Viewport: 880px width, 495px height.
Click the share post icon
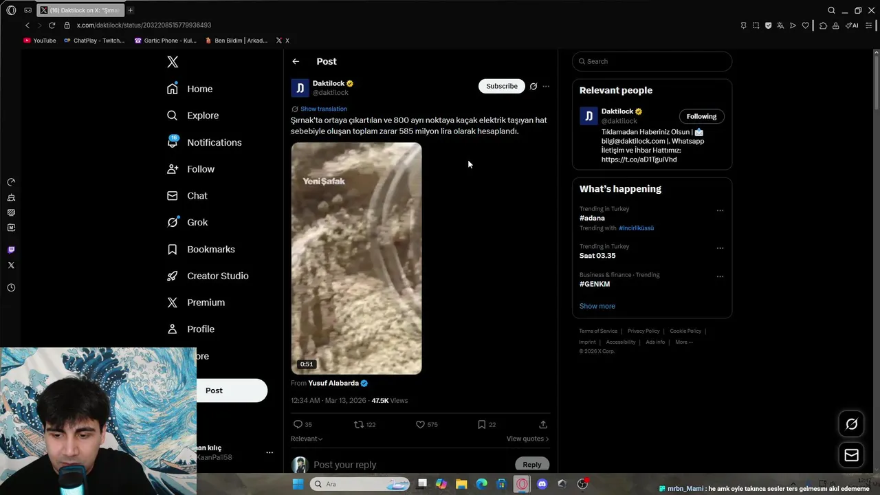(543, 425)
